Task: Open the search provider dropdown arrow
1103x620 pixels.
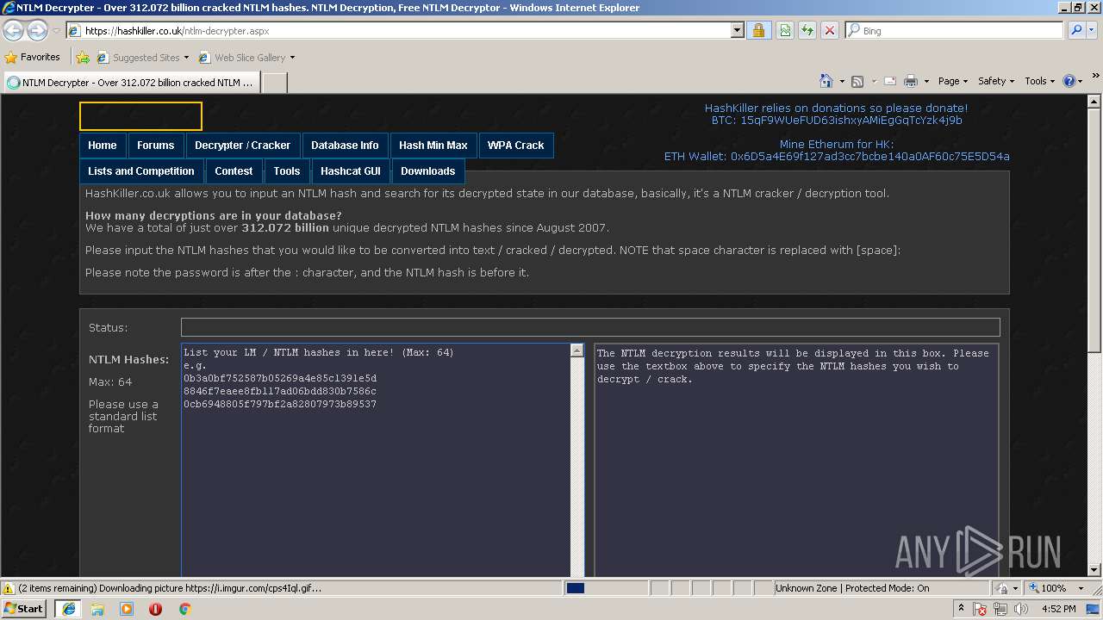Action: point(1094,30)
